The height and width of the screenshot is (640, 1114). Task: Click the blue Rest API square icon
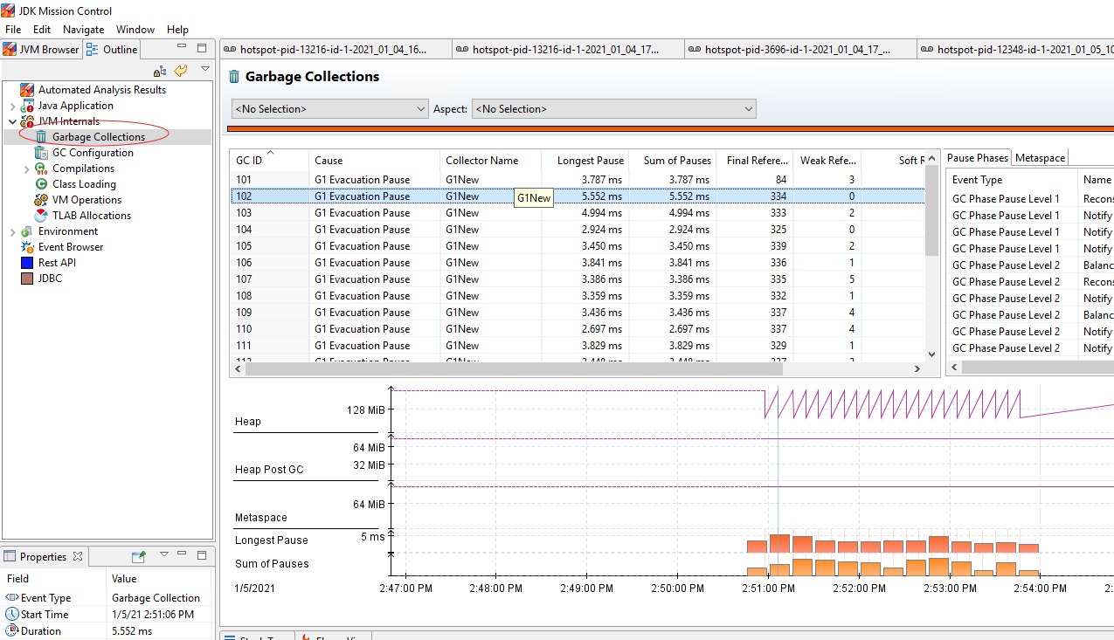(27, 263)
